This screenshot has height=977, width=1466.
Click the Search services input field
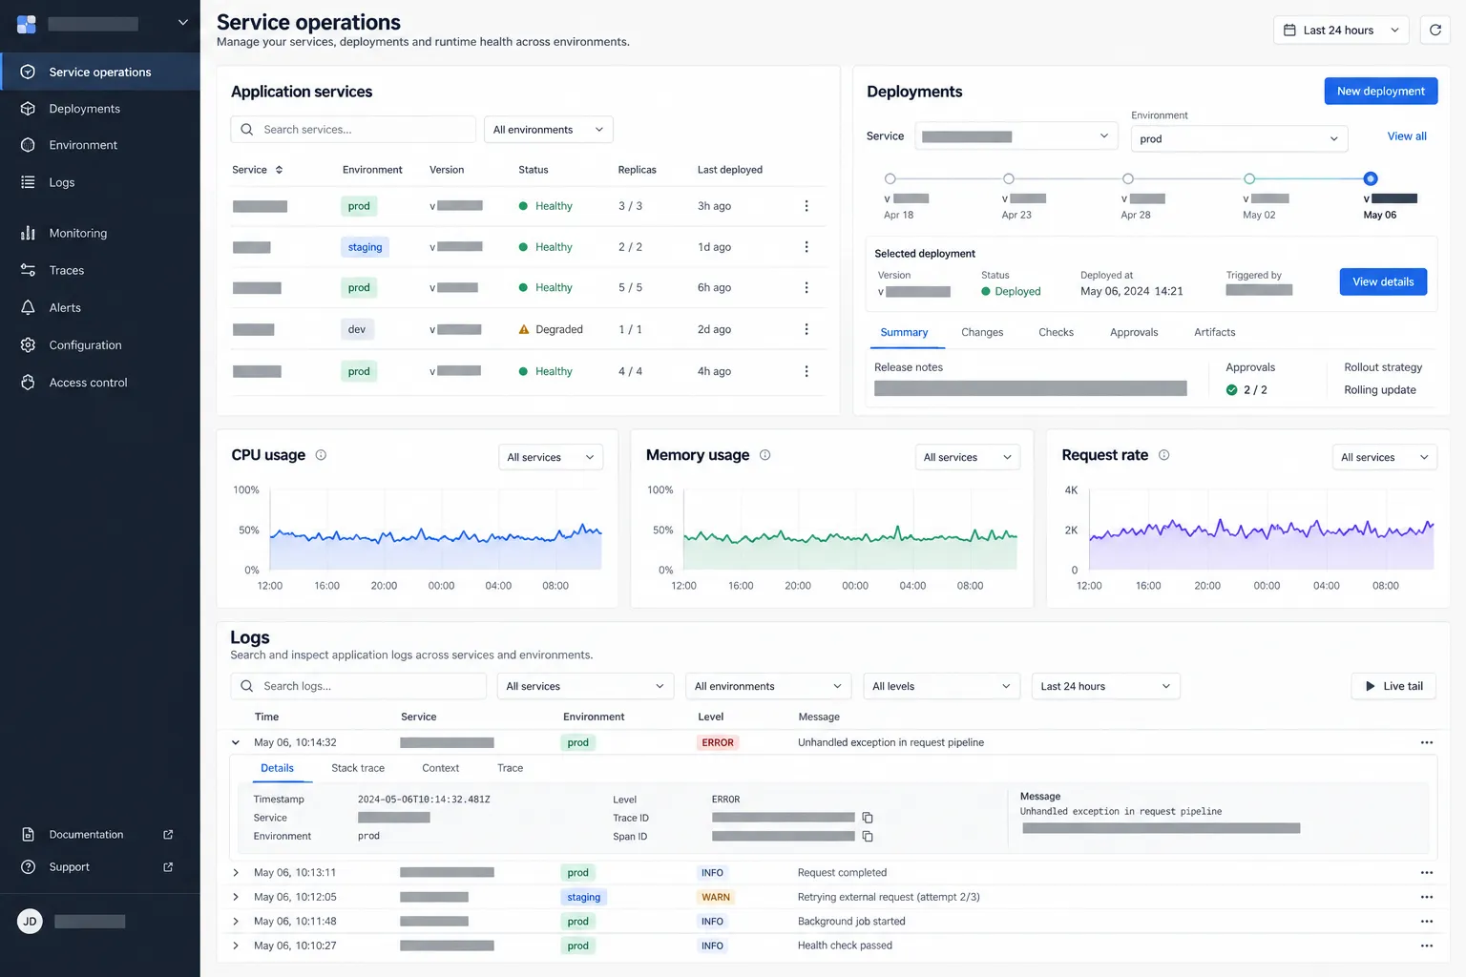(353, 130)
